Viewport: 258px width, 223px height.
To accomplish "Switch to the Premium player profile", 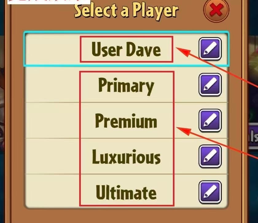I will (x=126, y=121).
